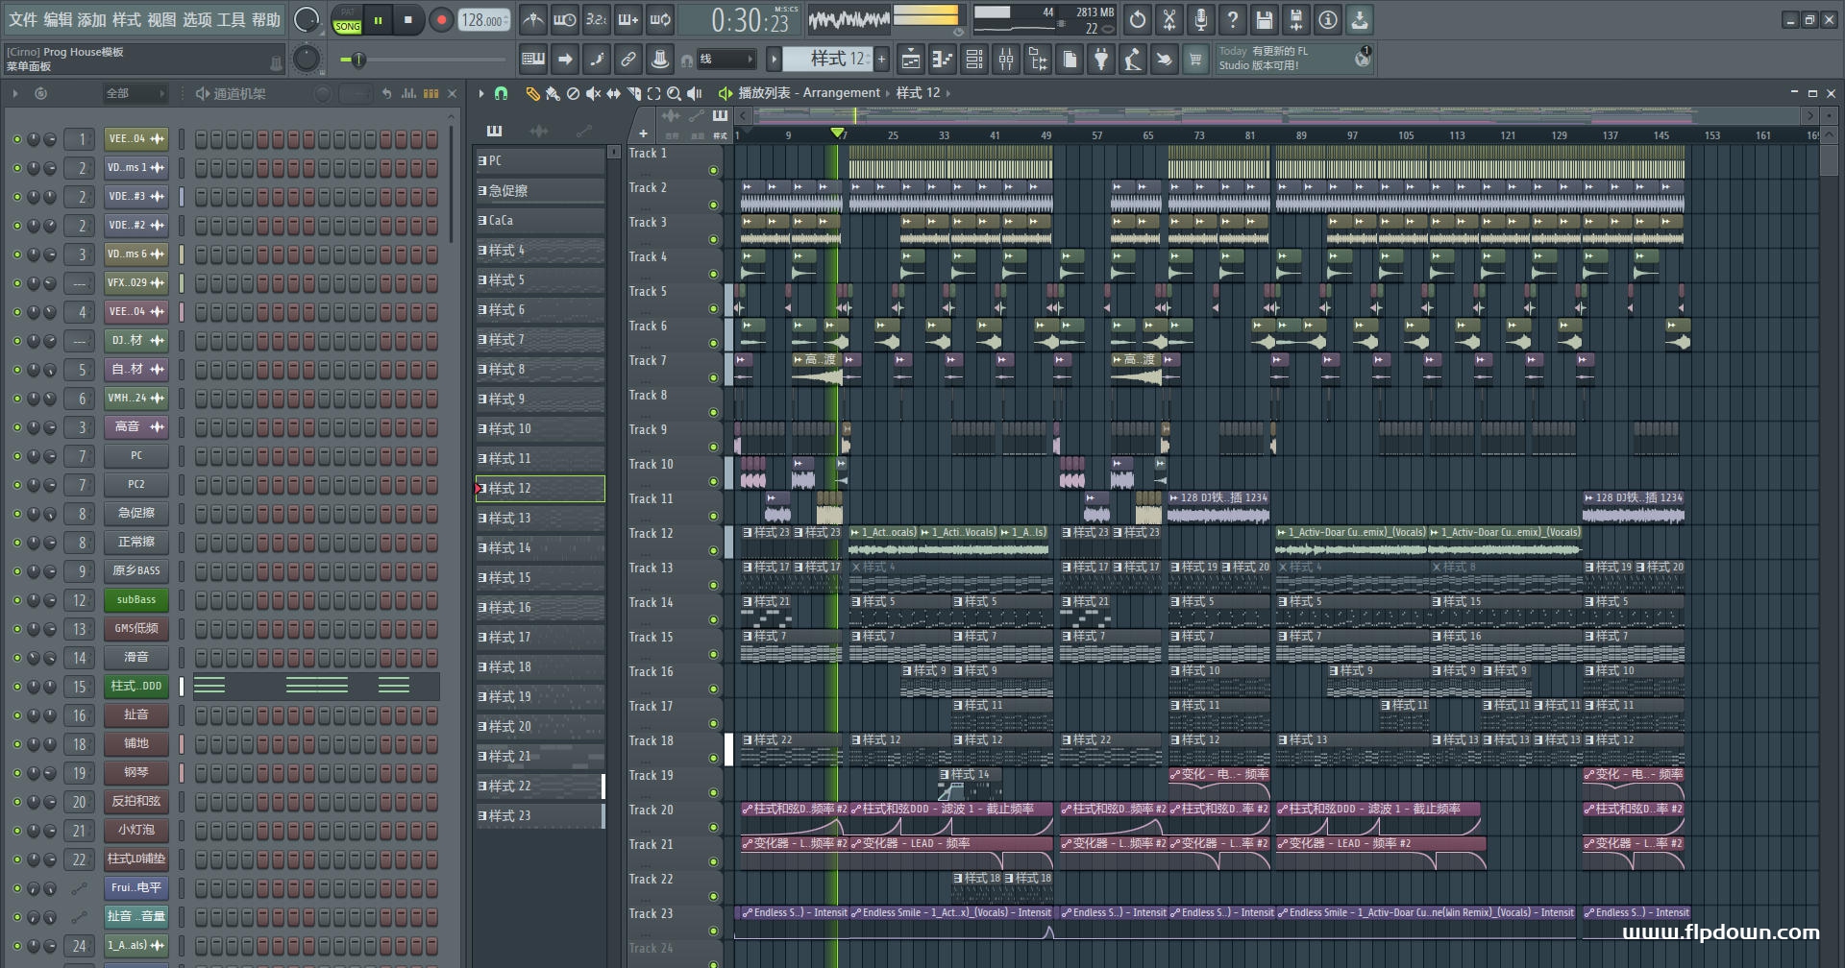Click the playlist mute tool icon
This screenshot has width=1845, height=968.
[x=593, y=93]
